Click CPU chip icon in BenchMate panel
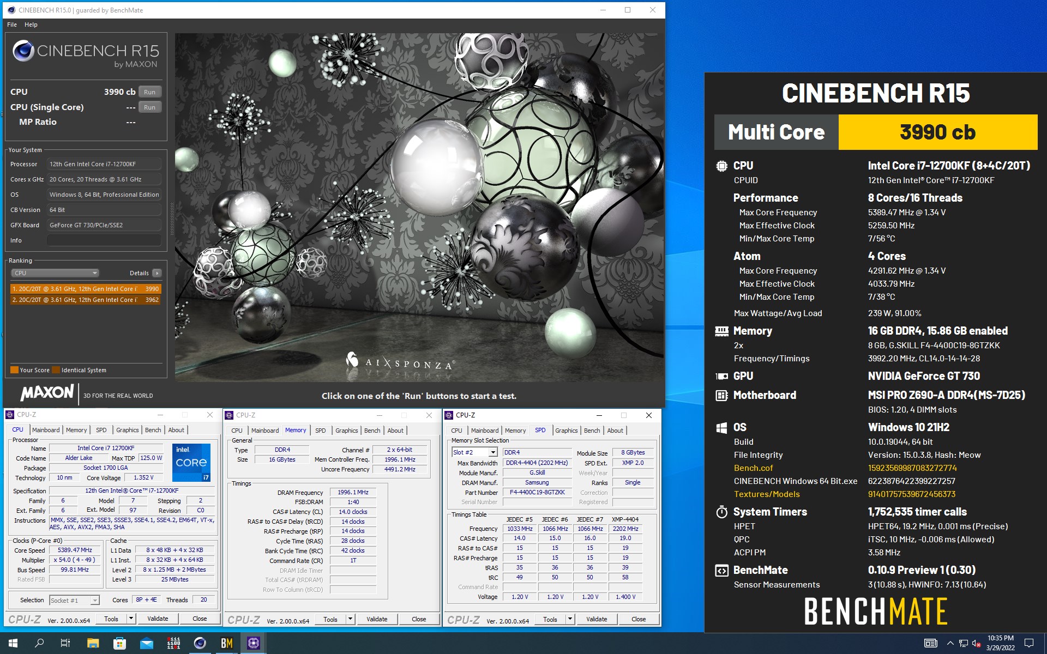 pyautogui.click(x=721, y=166)
